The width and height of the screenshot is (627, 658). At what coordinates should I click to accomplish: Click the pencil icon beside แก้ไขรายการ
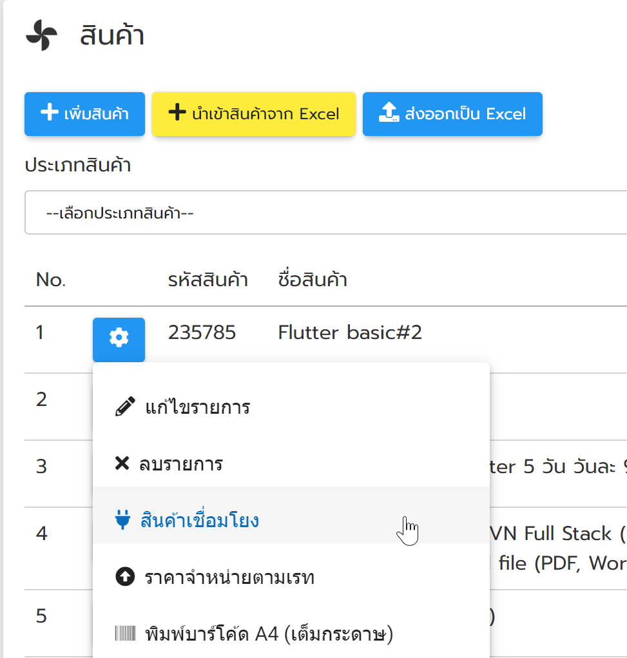coord(125,407)
